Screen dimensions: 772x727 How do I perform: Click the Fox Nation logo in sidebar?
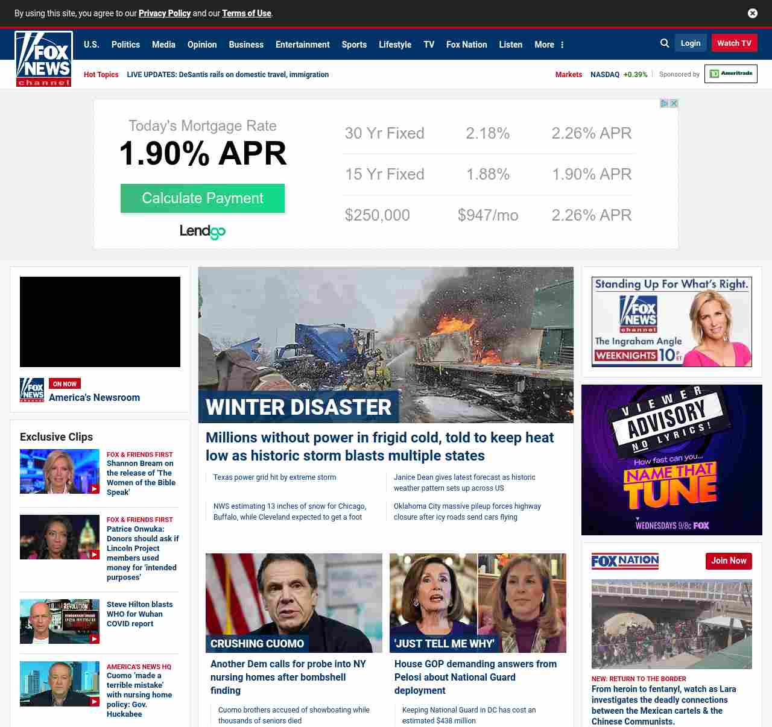625,561
